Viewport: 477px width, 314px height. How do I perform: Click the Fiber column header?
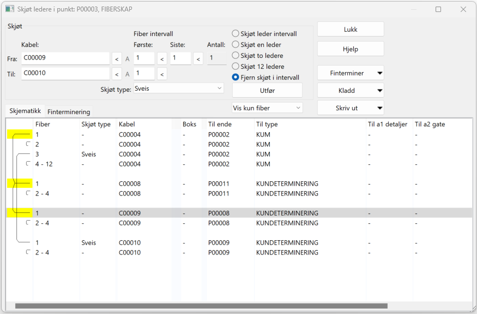[x=43, y=124]
